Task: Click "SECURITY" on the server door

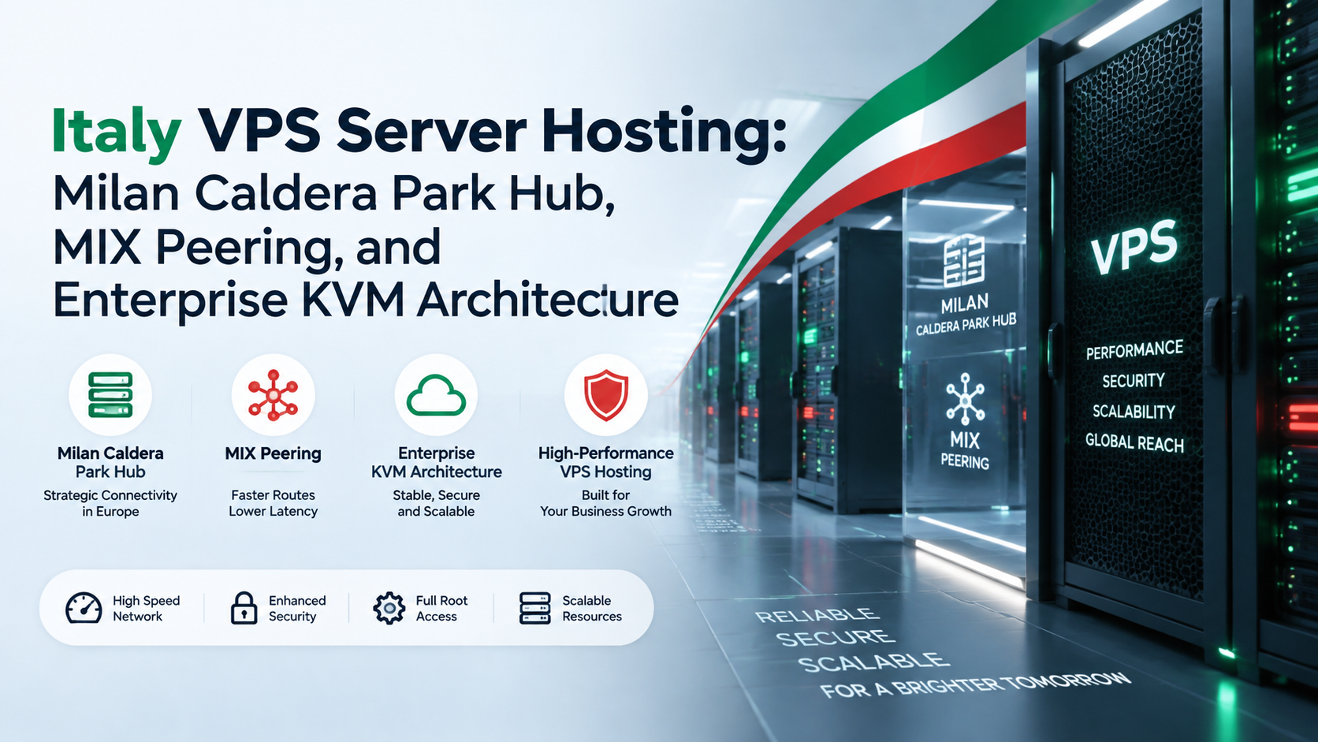Action: click(1133, 381)
